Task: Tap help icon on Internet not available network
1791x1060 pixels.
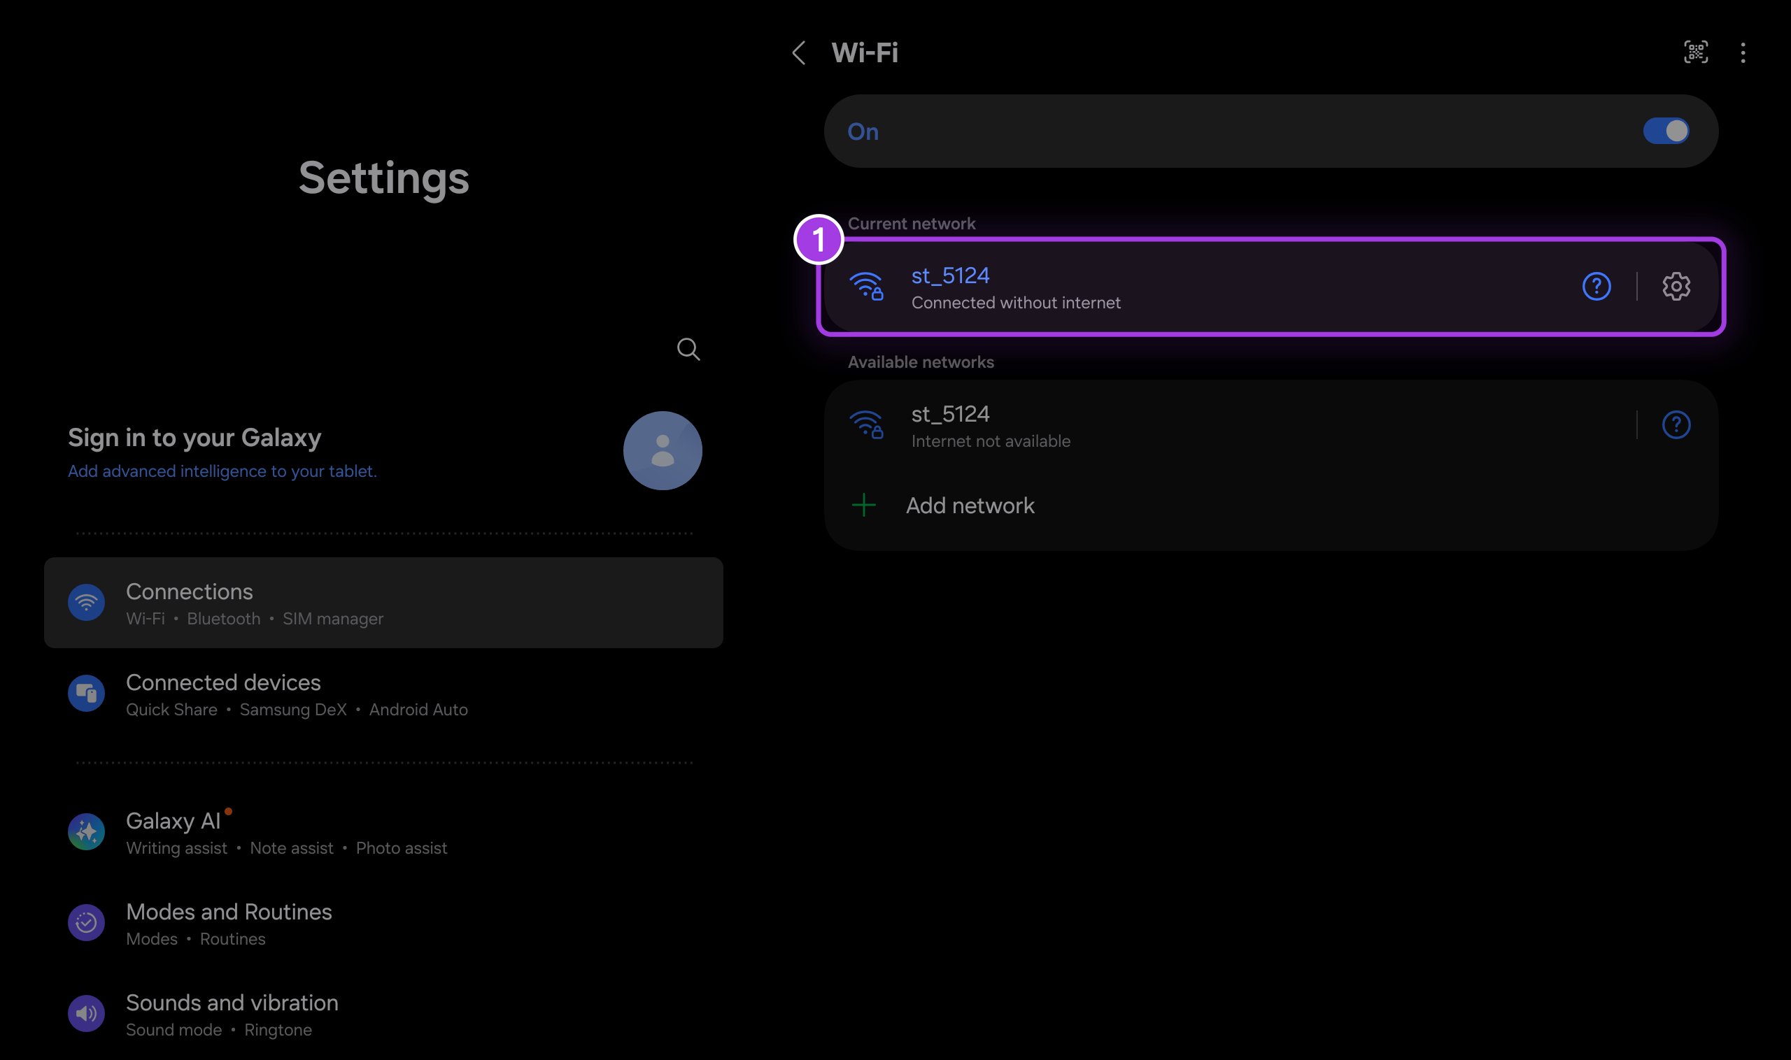Action: [x=1676, y=425]
